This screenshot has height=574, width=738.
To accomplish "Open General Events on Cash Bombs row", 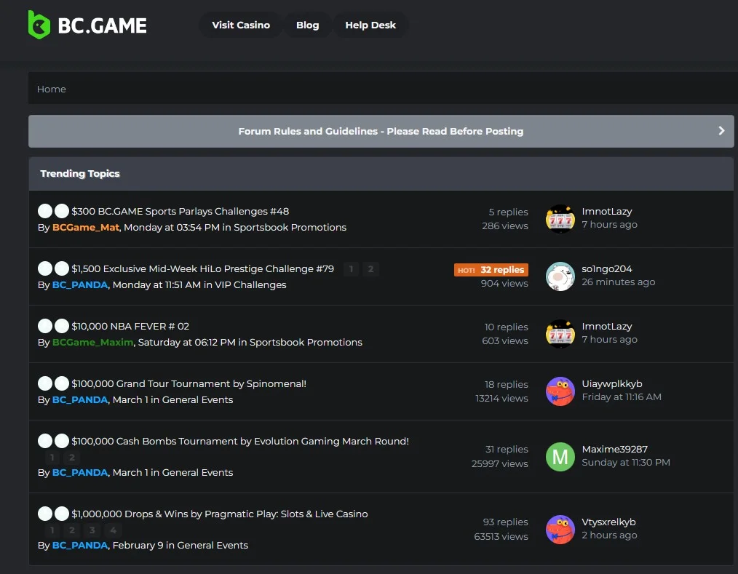I will tap(197, 472).
